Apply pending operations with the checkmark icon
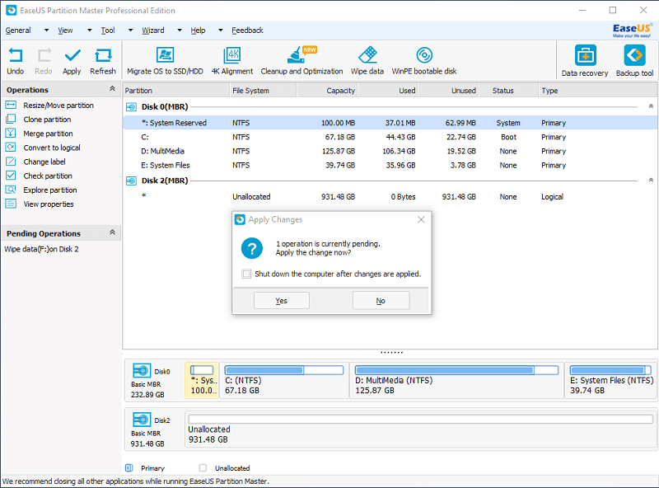659x488 pixels. coord(72,55)
